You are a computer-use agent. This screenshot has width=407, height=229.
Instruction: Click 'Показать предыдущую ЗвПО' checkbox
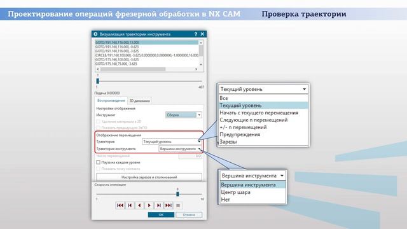click(x=98, y=128)
